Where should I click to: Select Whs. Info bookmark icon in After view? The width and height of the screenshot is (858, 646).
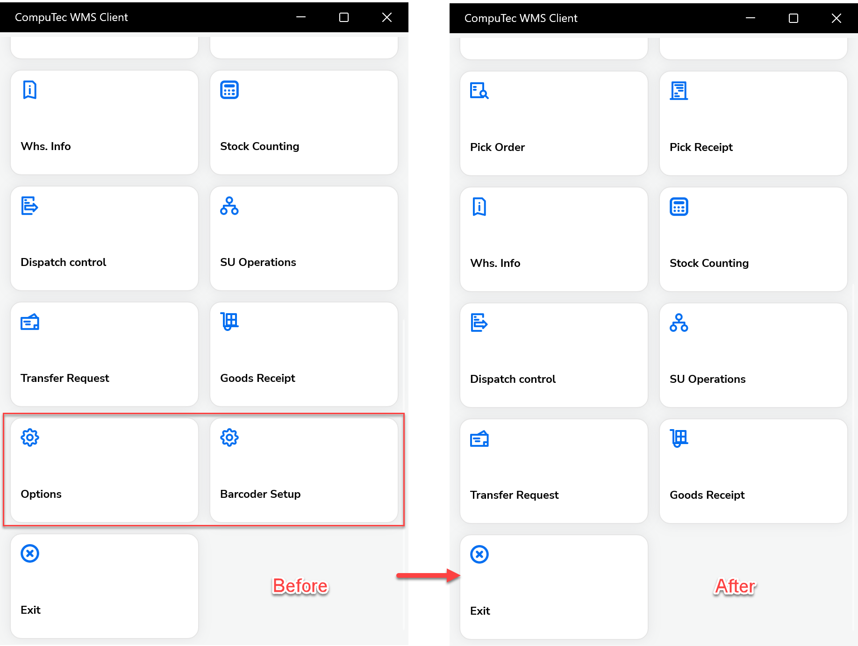(479, 206)
